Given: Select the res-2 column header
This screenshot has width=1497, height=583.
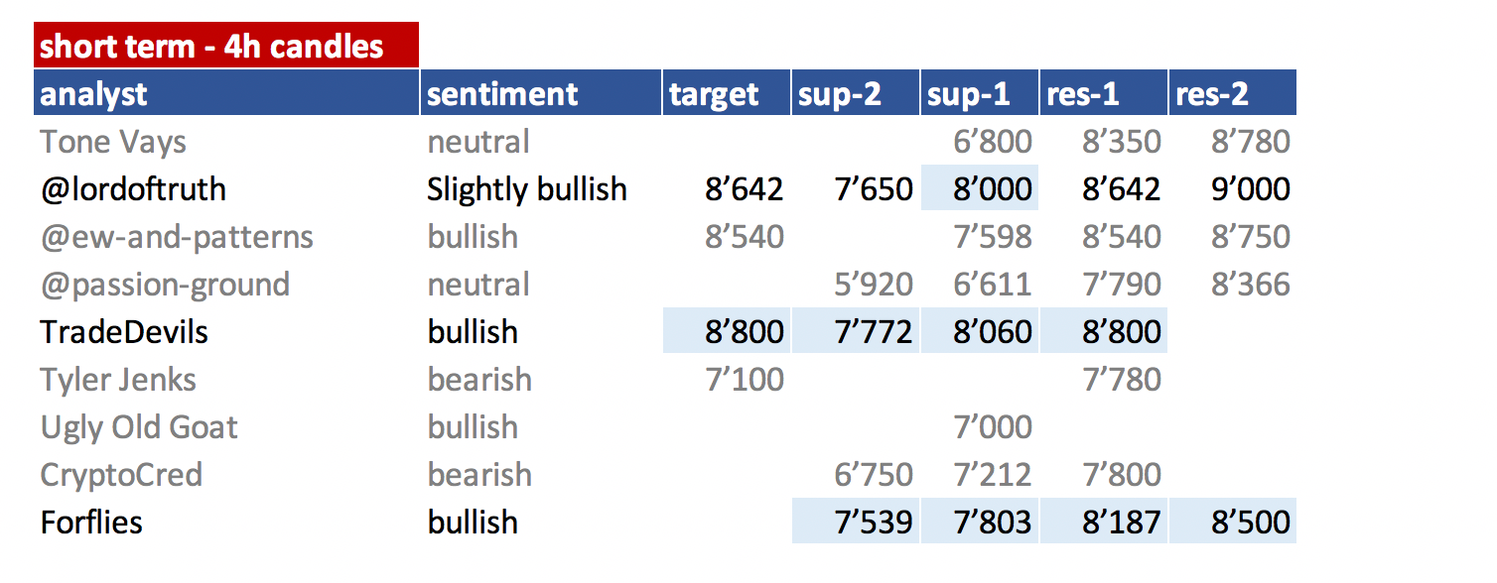Looking at the screenshot, I should pyautogui.click(x=1233, y=93).
